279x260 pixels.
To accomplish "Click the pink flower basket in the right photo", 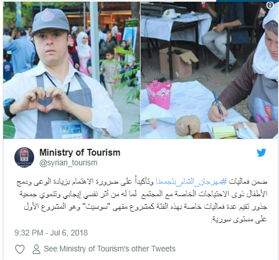I will tap(158, 94).
